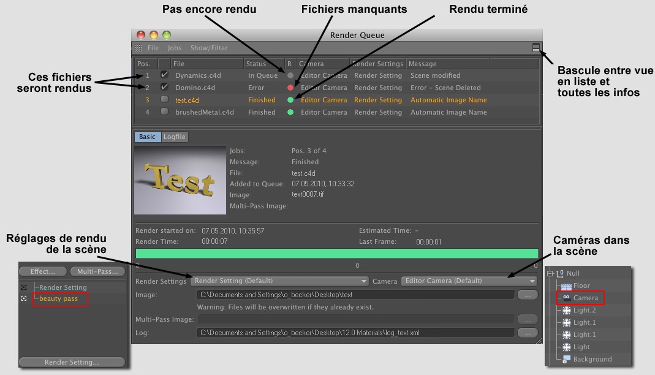Uncheck the Dynamics.c4d render checkbox
Screen dimensions: 655x375
[x=164, y=75]
